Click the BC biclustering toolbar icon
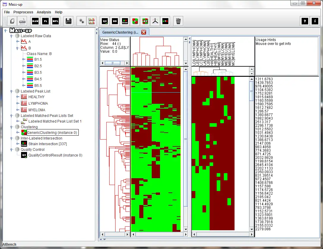The height and width of the screenshot is (249, 323). pyautogui.click(x=145, y=21)
